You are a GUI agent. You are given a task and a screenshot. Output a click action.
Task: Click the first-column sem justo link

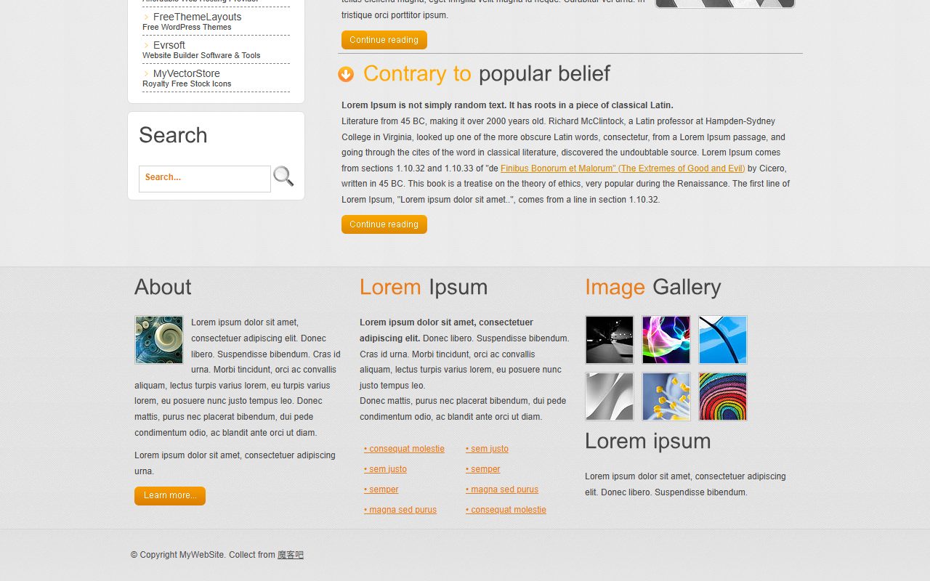(385, 469)
